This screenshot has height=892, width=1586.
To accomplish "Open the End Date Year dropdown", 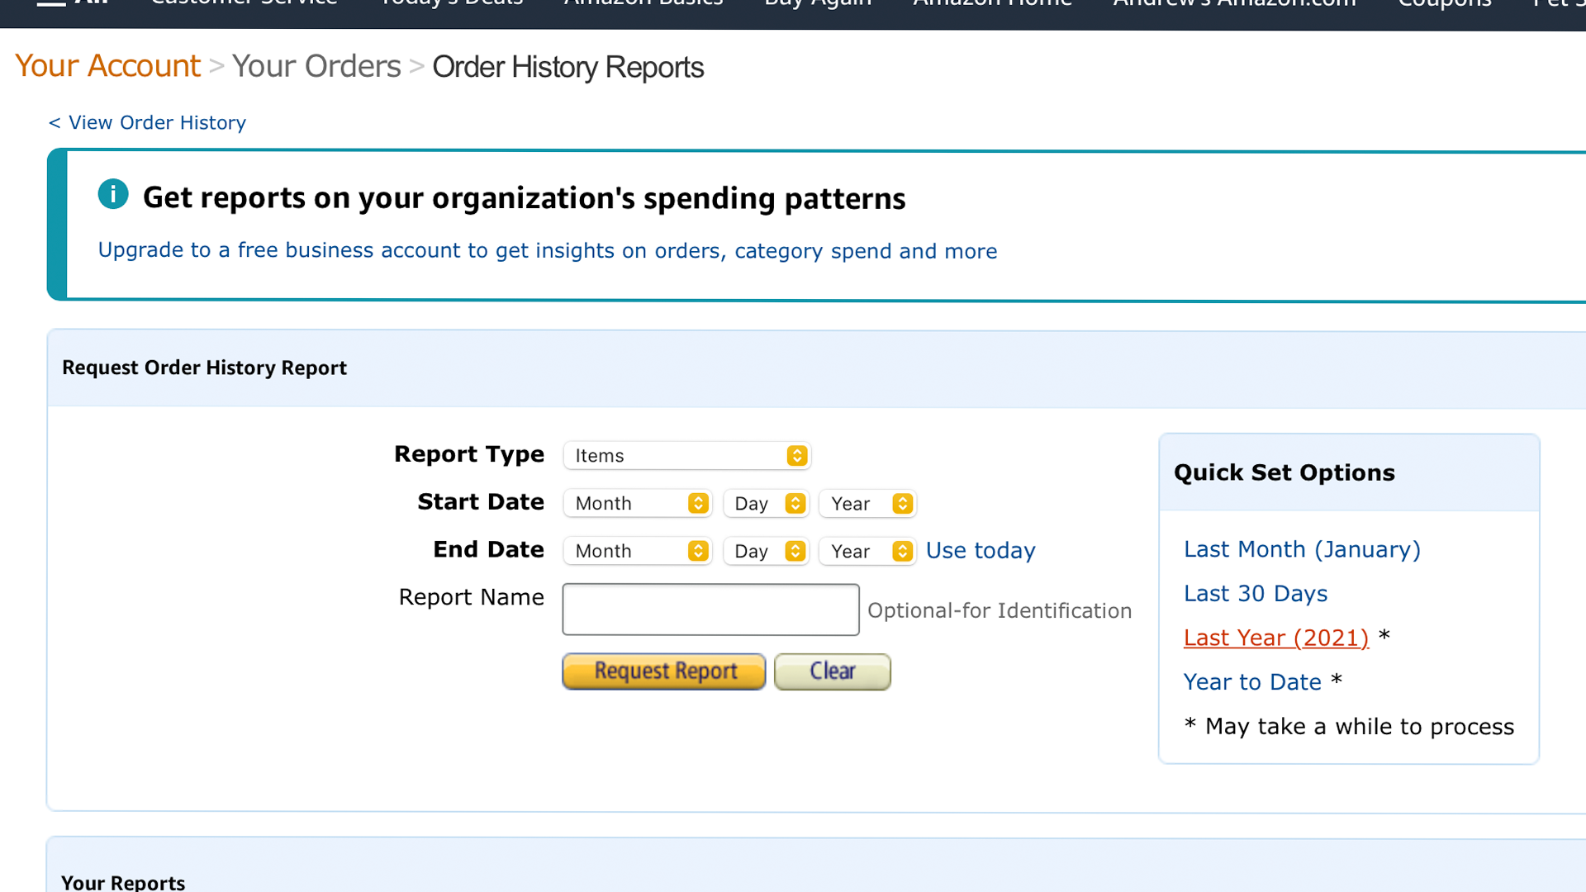I will pyautogui.click(x=867, y=551).
